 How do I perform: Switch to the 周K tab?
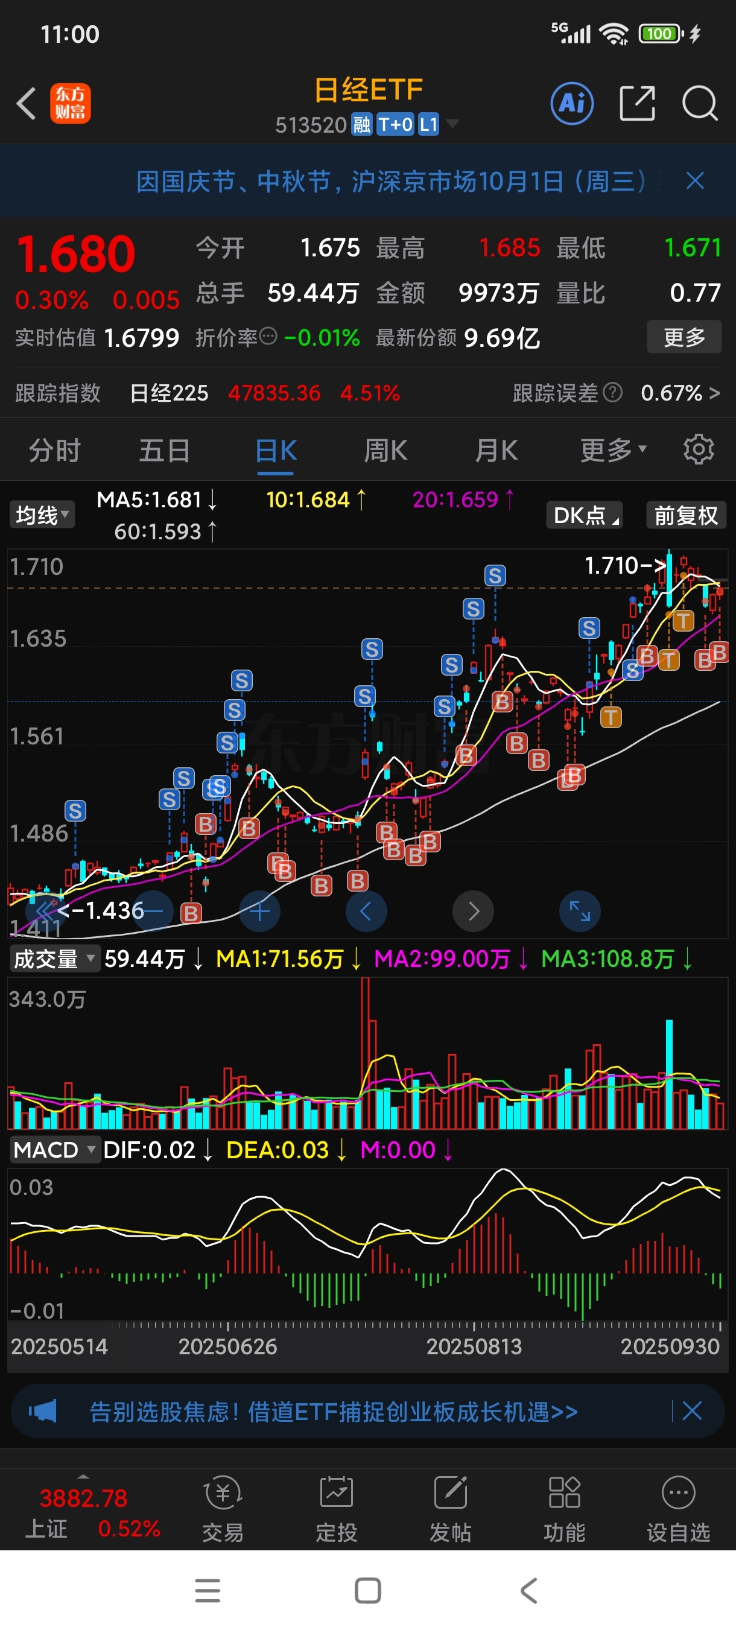click(x=385, y=450)
